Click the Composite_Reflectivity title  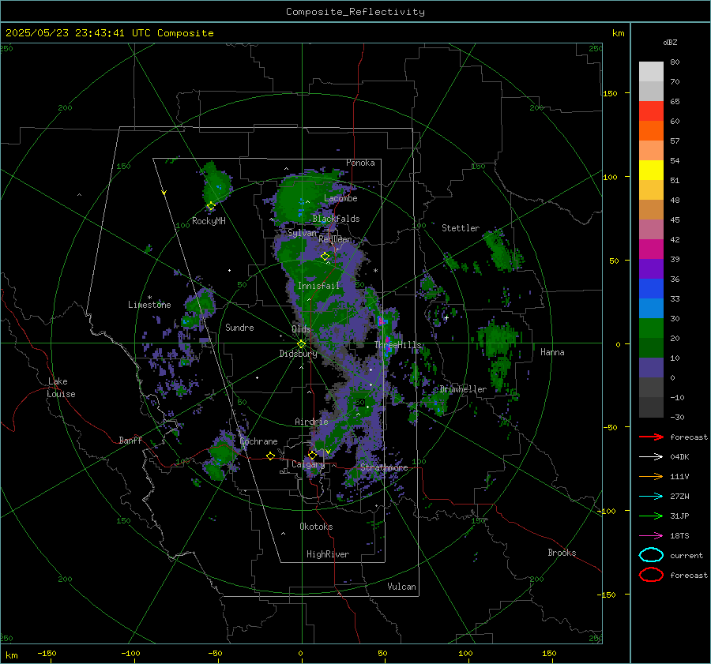click(355, 12)
